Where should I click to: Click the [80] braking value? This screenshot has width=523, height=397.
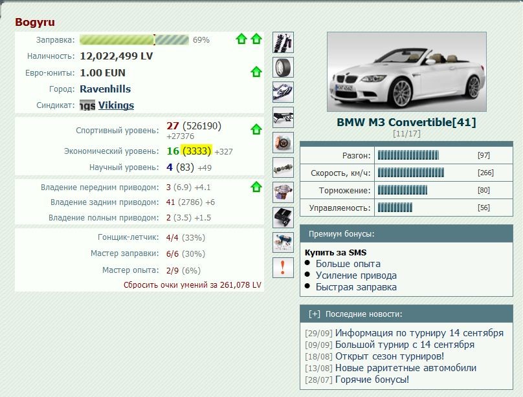pos(484,190)
